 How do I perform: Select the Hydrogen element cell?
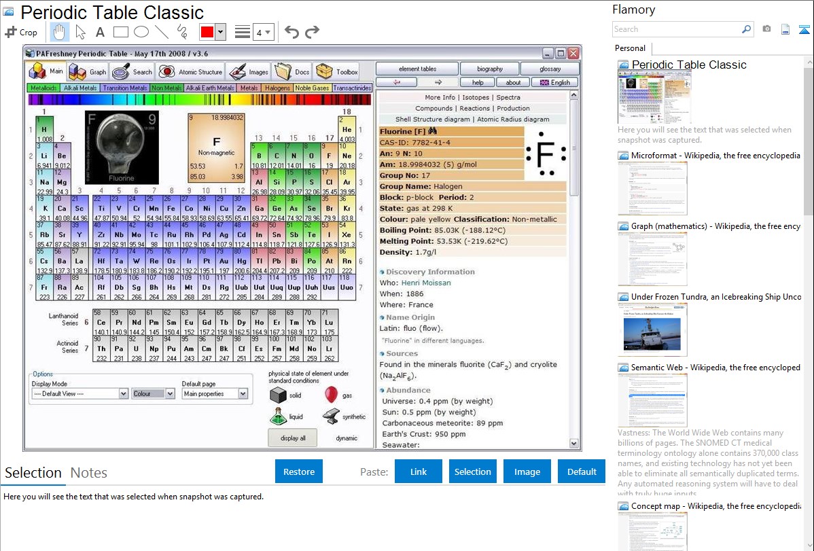(x=44, y=129)
